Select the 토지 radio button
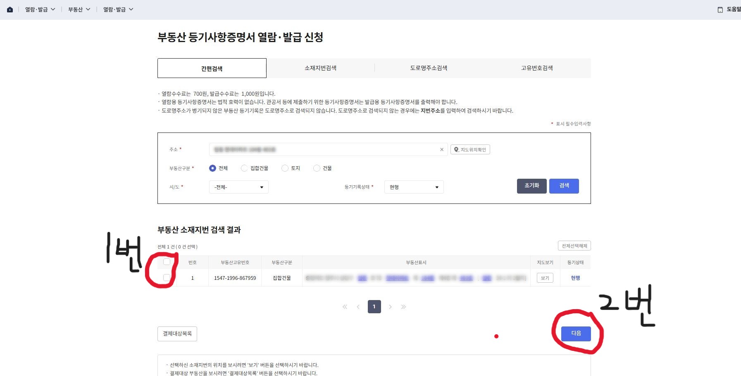741x376 pixels. (285, 168)
